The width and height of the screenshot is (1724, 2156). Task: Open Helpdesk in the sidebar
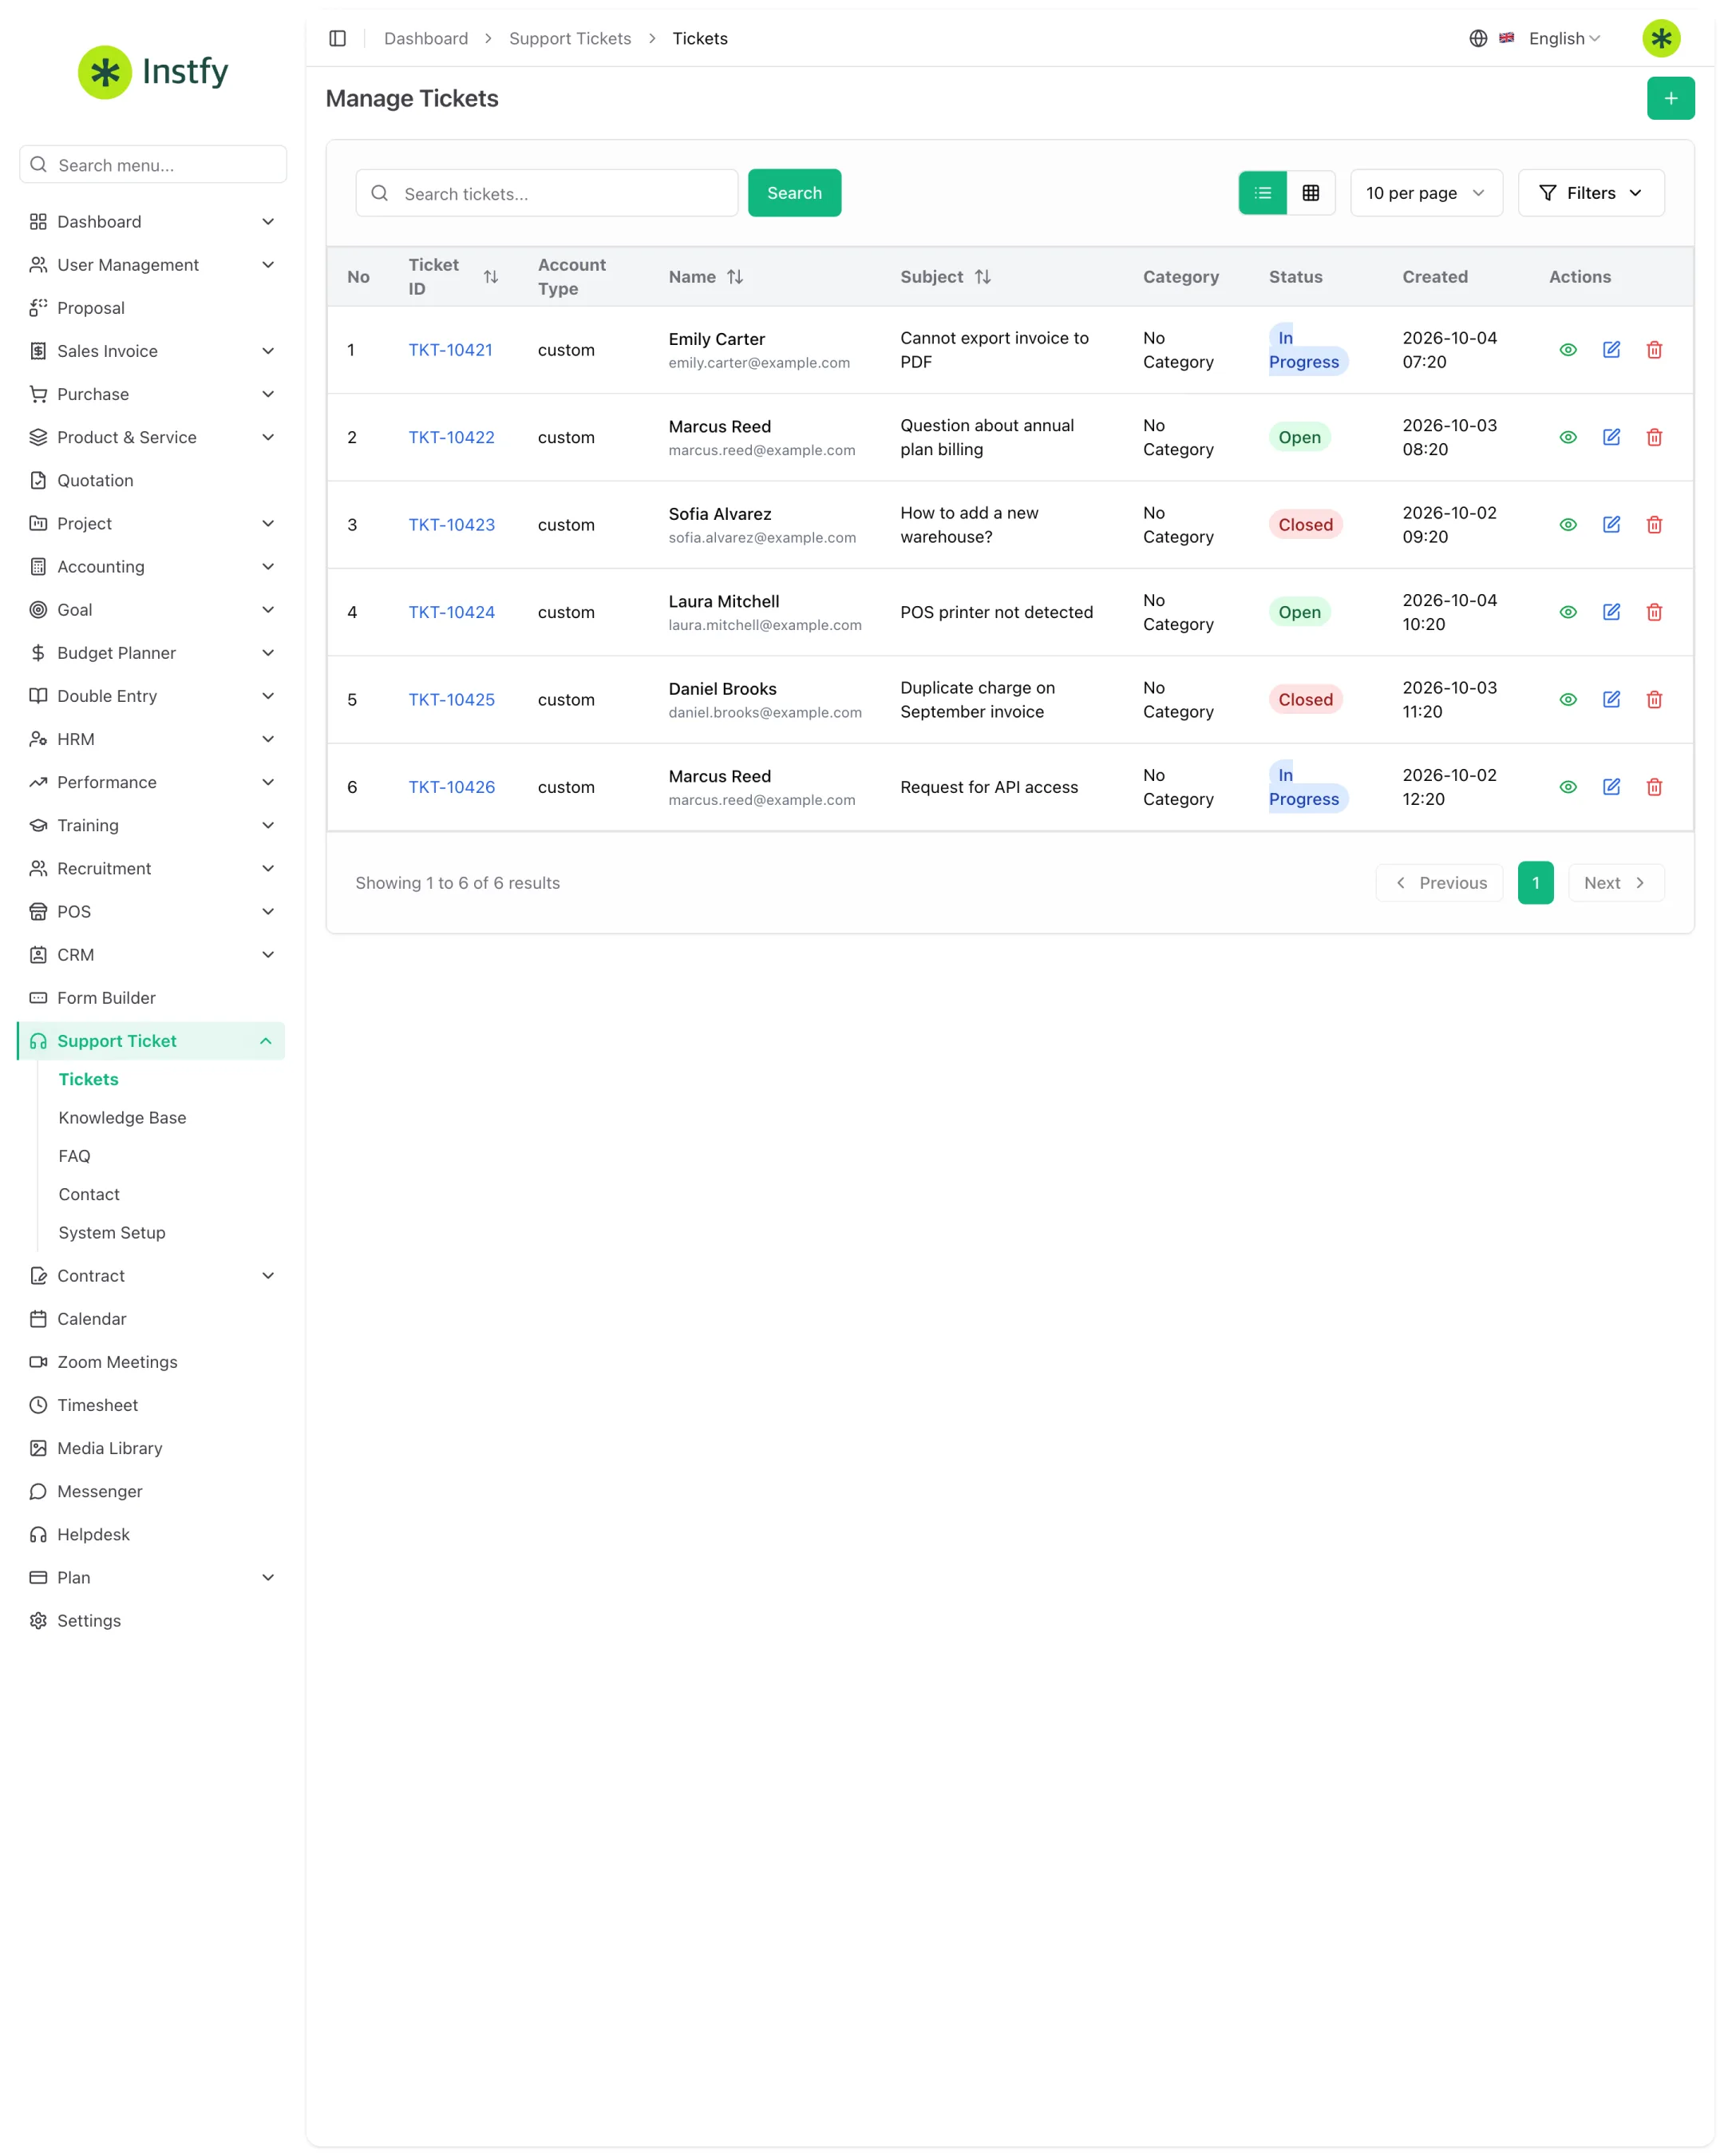pyautogui.click(x=152, y=1534)
